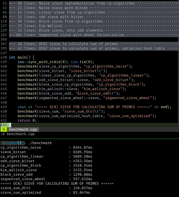This screenshot has height=197, width=179.
Task: Expand the optimized hash table sieve fold
Action: pos(94,48)
